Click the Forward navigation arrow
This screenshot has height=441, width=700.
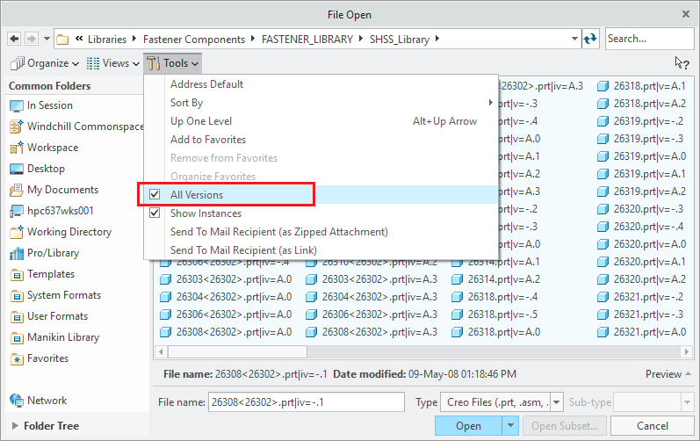pyautogui.click(x=31, y=40)
